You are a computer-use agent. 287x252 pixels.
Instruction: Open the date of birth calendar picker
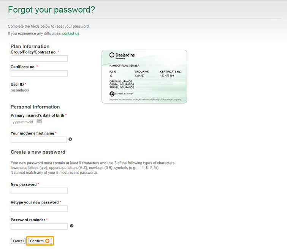pos(40,121)
